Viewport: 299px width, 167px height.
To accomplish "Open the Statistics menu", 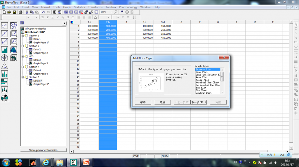I will (79, 7).
